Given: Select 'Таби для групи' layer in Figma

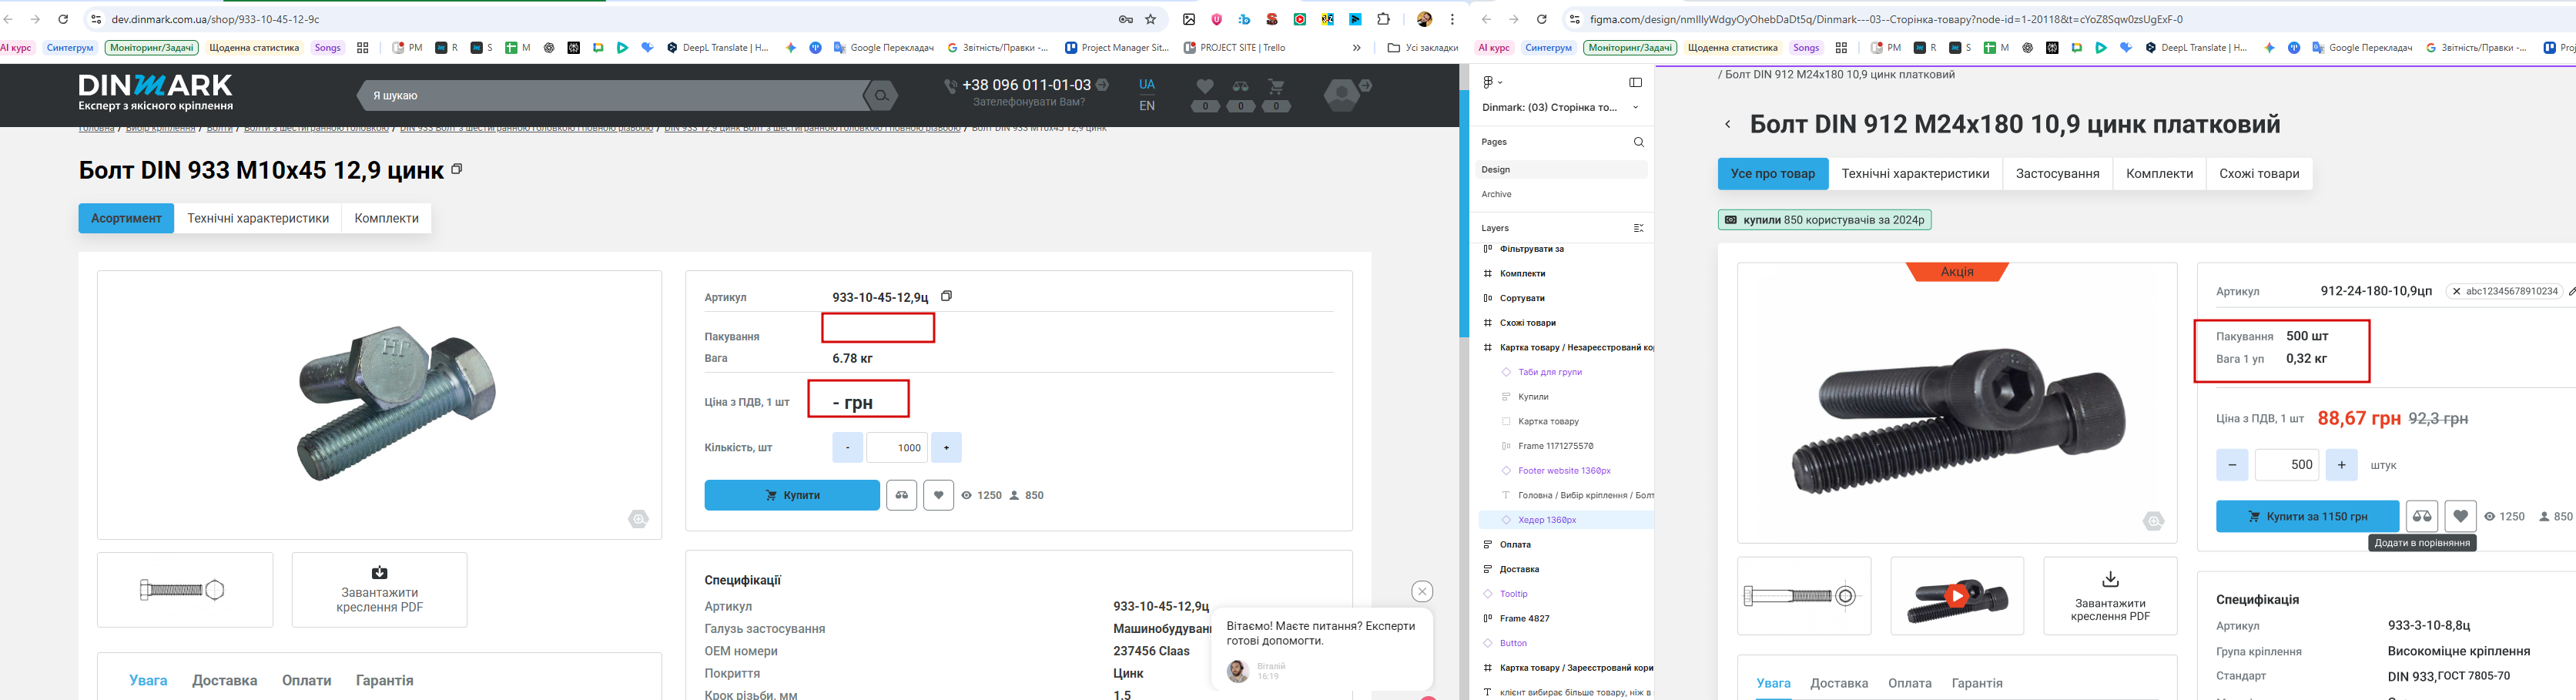Looking at the screenshot, I should click(1550, 372).
